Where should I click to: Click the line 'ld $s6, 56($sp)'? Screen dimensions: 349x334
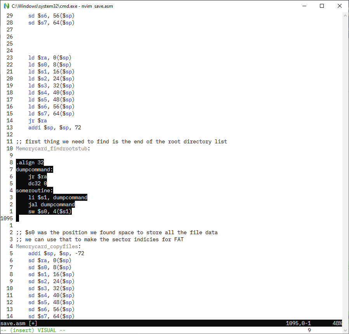[x=51, y=107]
